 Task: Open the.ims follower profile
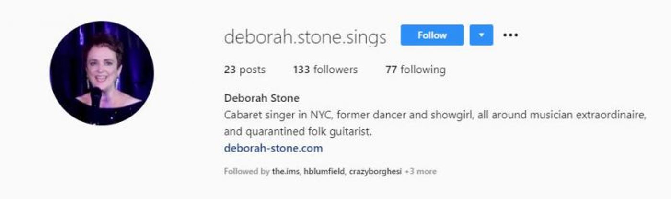[286, 171]
